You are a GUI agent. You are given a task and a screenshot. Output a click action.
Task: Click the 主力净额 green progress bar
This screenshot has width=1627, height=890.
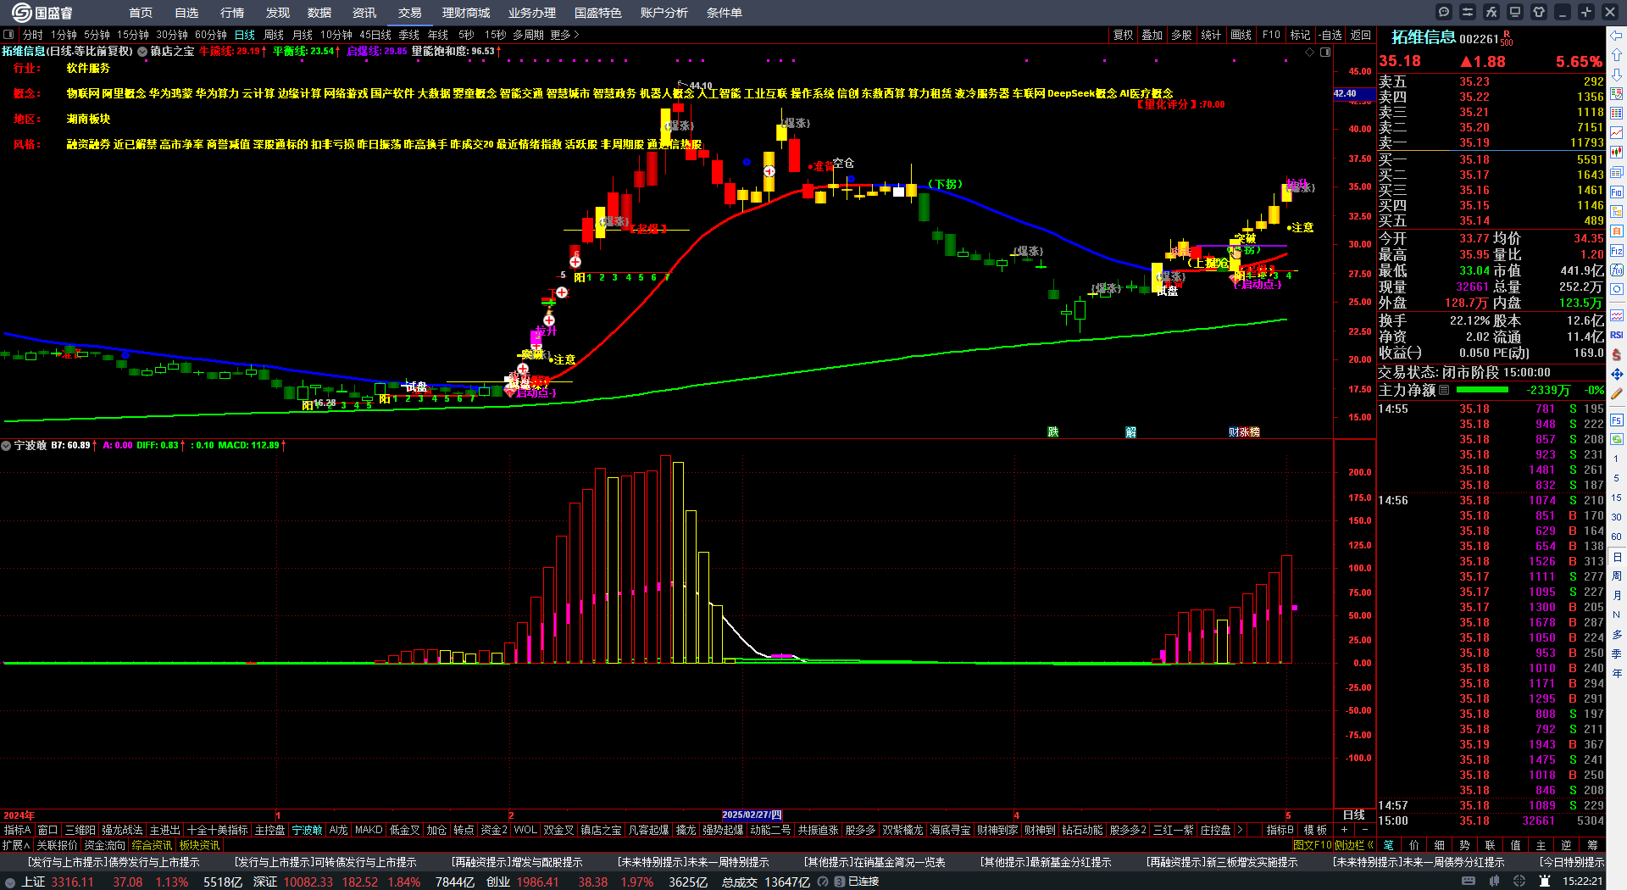coord(1482,390)
